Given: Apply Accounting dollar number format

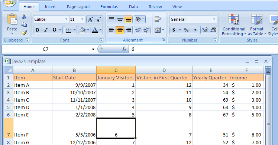Looking at the screenshot, I should tap(174, 30).
